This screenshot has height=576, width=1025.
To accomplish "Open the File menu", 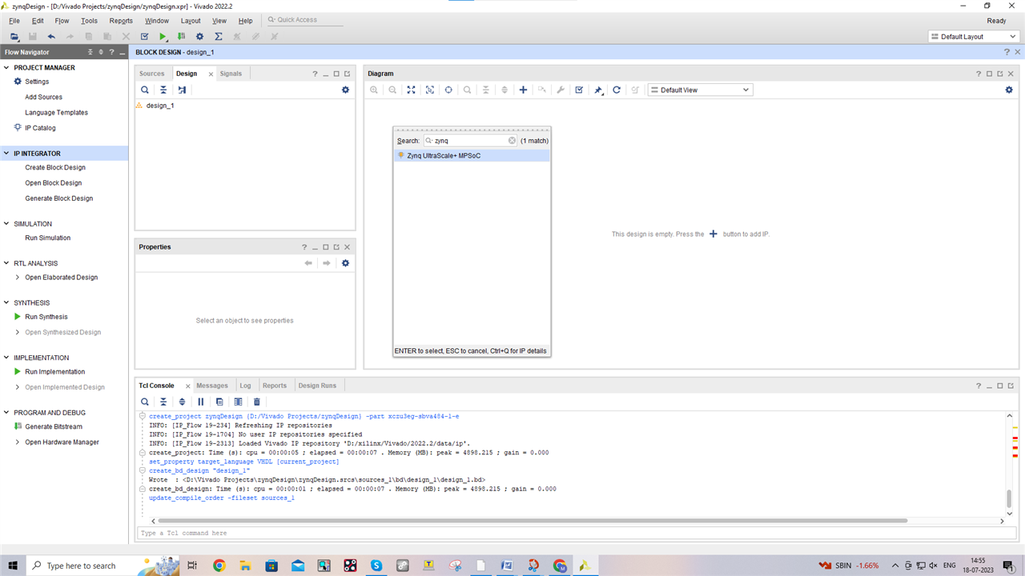I will click(14, 21).
